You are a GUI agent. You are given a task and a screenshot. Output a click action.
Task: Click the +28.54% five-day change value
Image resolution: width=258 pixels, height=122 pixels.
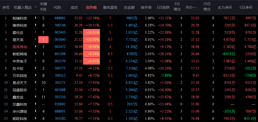tap(165, 54)
